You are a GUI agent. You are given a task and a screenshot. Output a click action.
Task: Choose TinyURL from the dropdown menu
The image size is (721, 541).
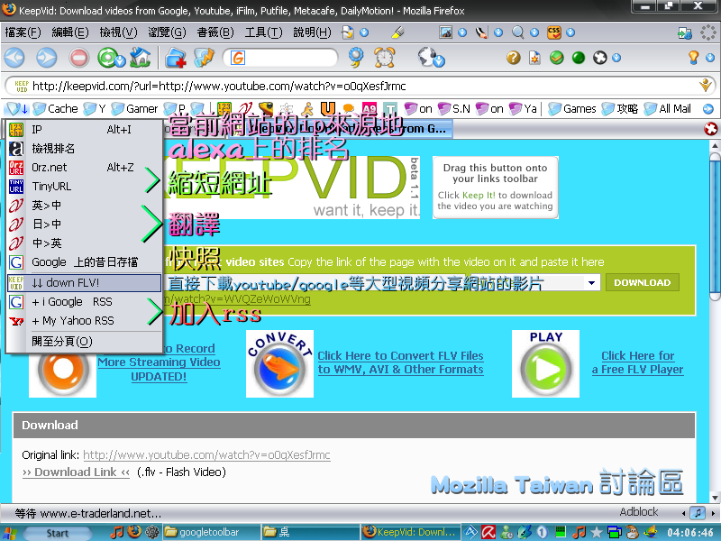(85, 187)
